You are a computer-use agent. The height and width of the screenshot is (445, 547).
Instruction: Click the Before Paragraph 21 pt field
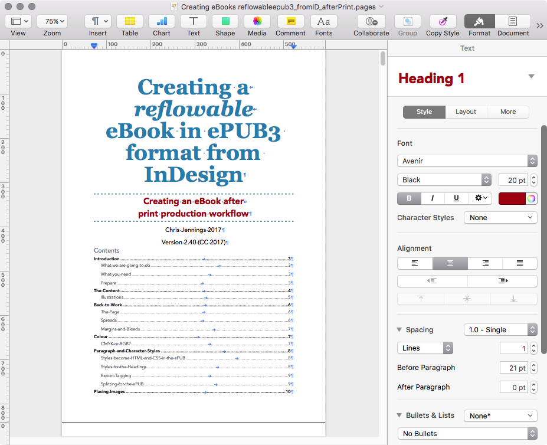(x=513, y=368)
